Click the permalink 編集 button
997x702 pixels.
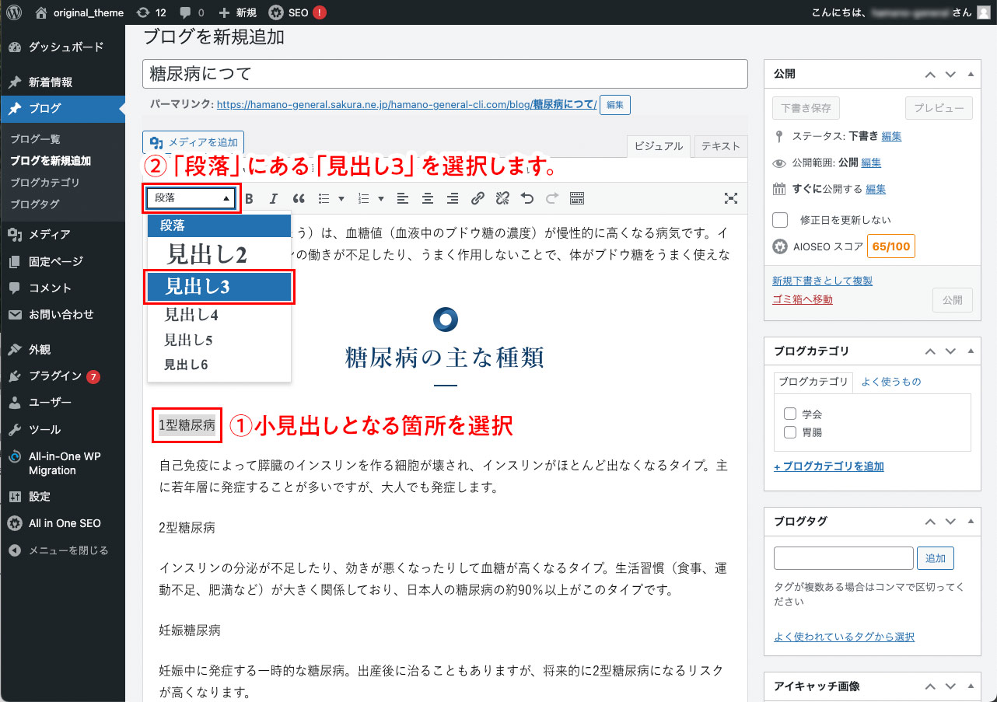pyautogui.click(x=614, y=104)
